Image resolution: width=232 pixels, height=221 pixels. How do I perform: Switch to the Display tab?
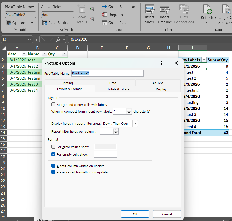[161, 89]
